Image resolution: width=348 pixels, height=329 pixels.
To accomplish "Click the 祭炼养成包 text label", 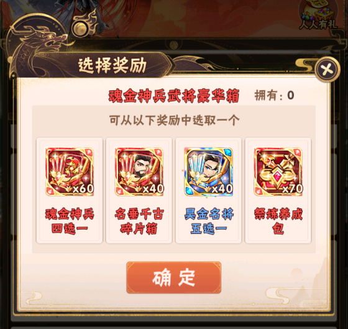I will [x=278, y=221].
